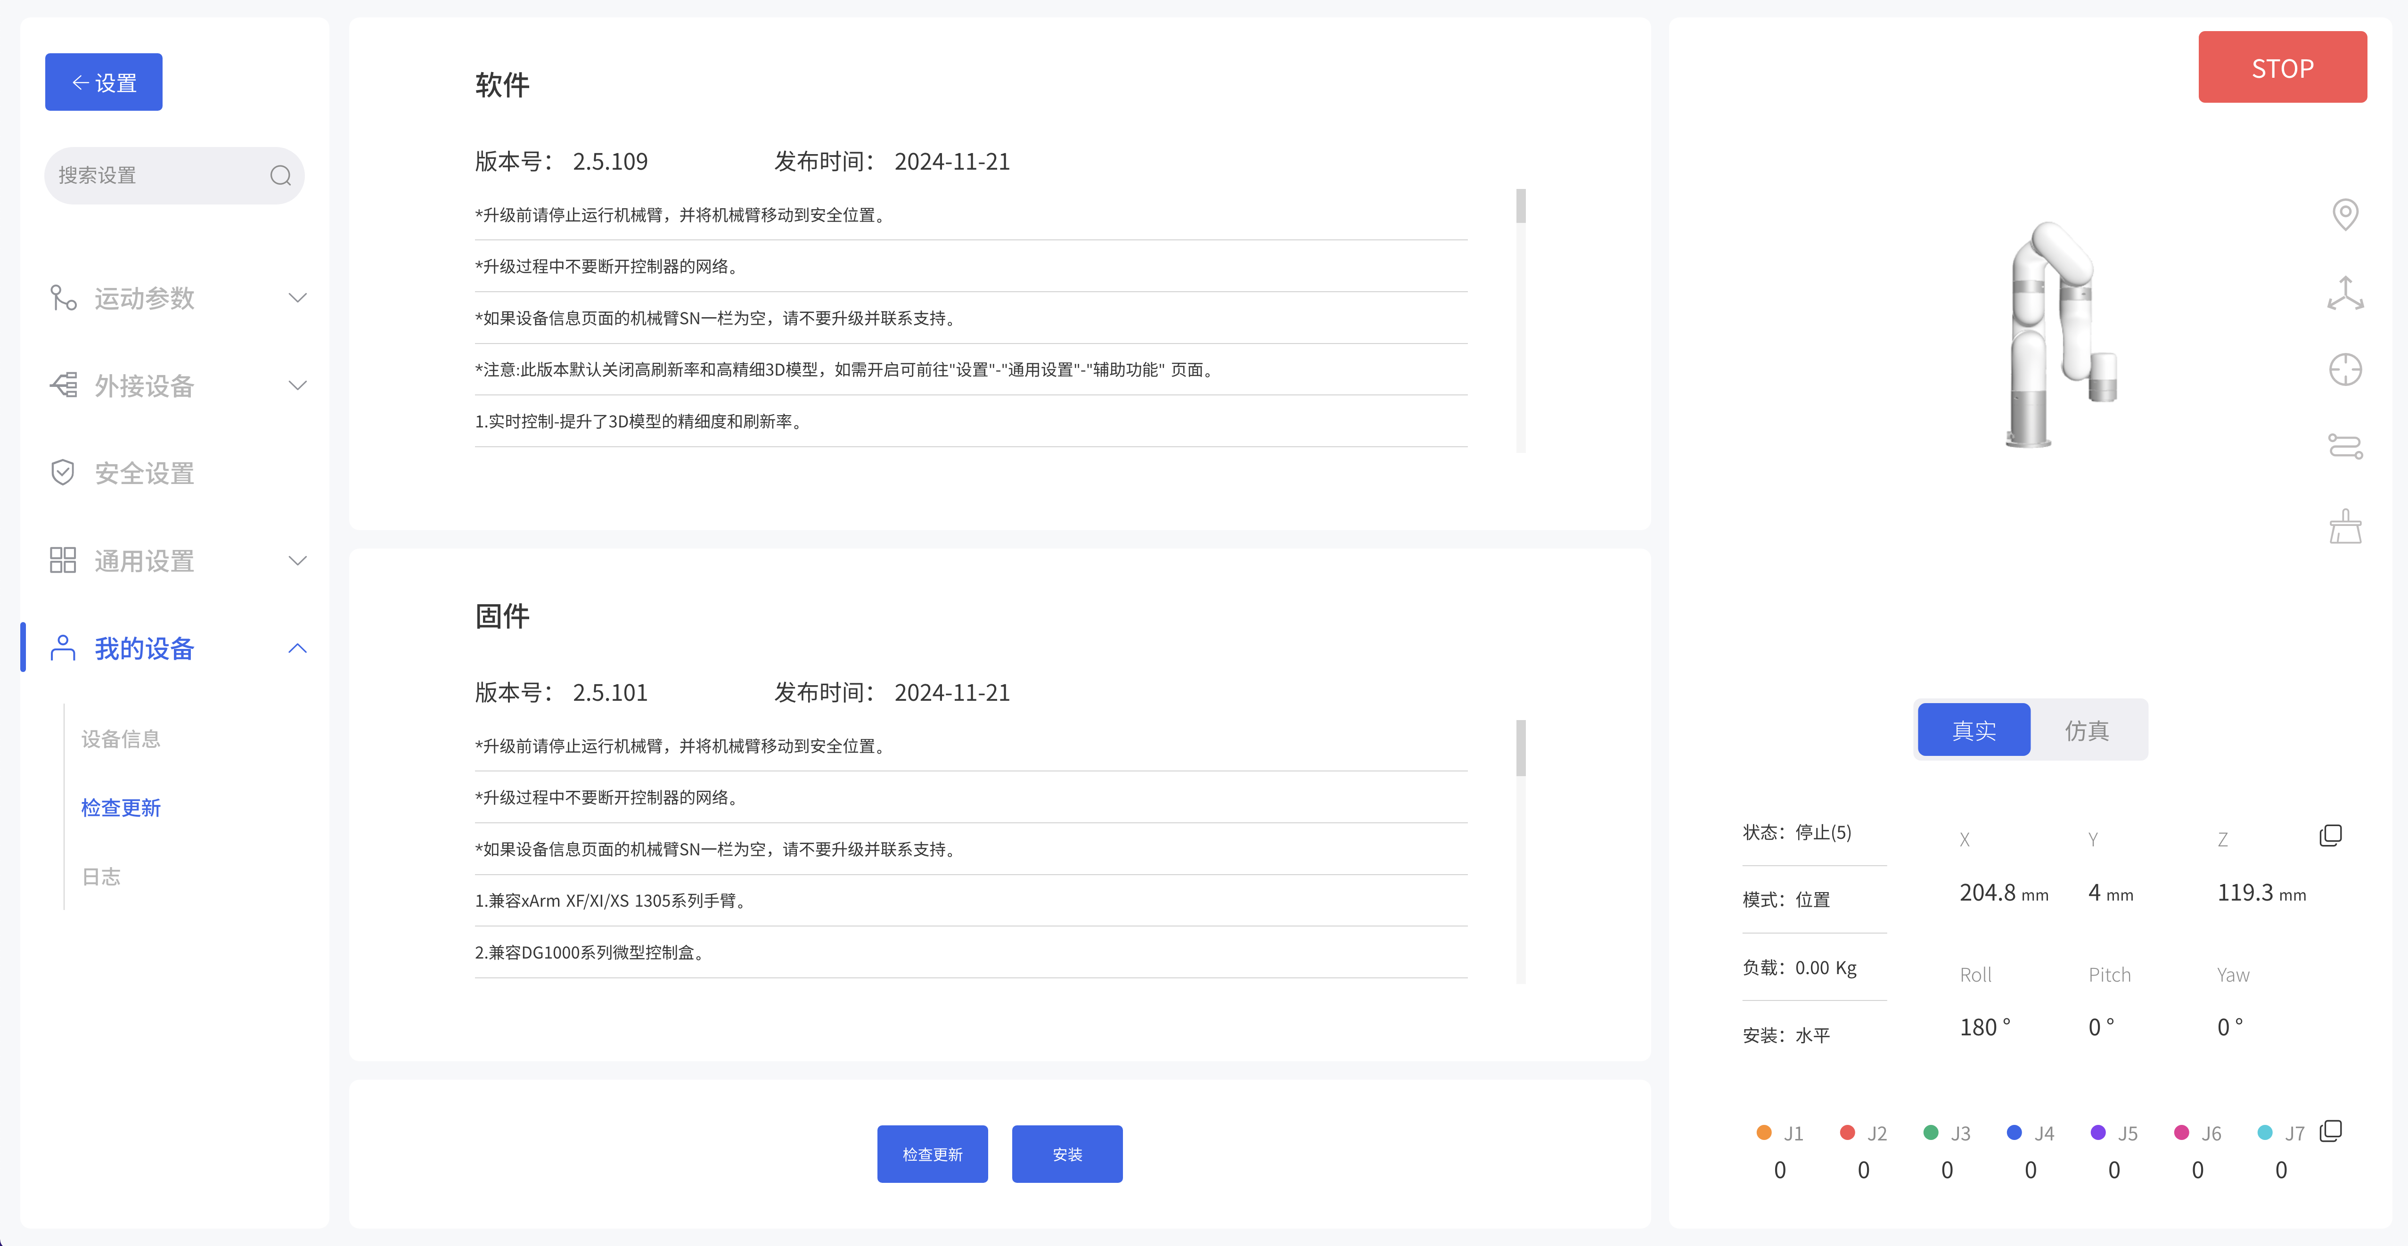
Task: Click the 搜索设置 search field
Action: (154, 176)
